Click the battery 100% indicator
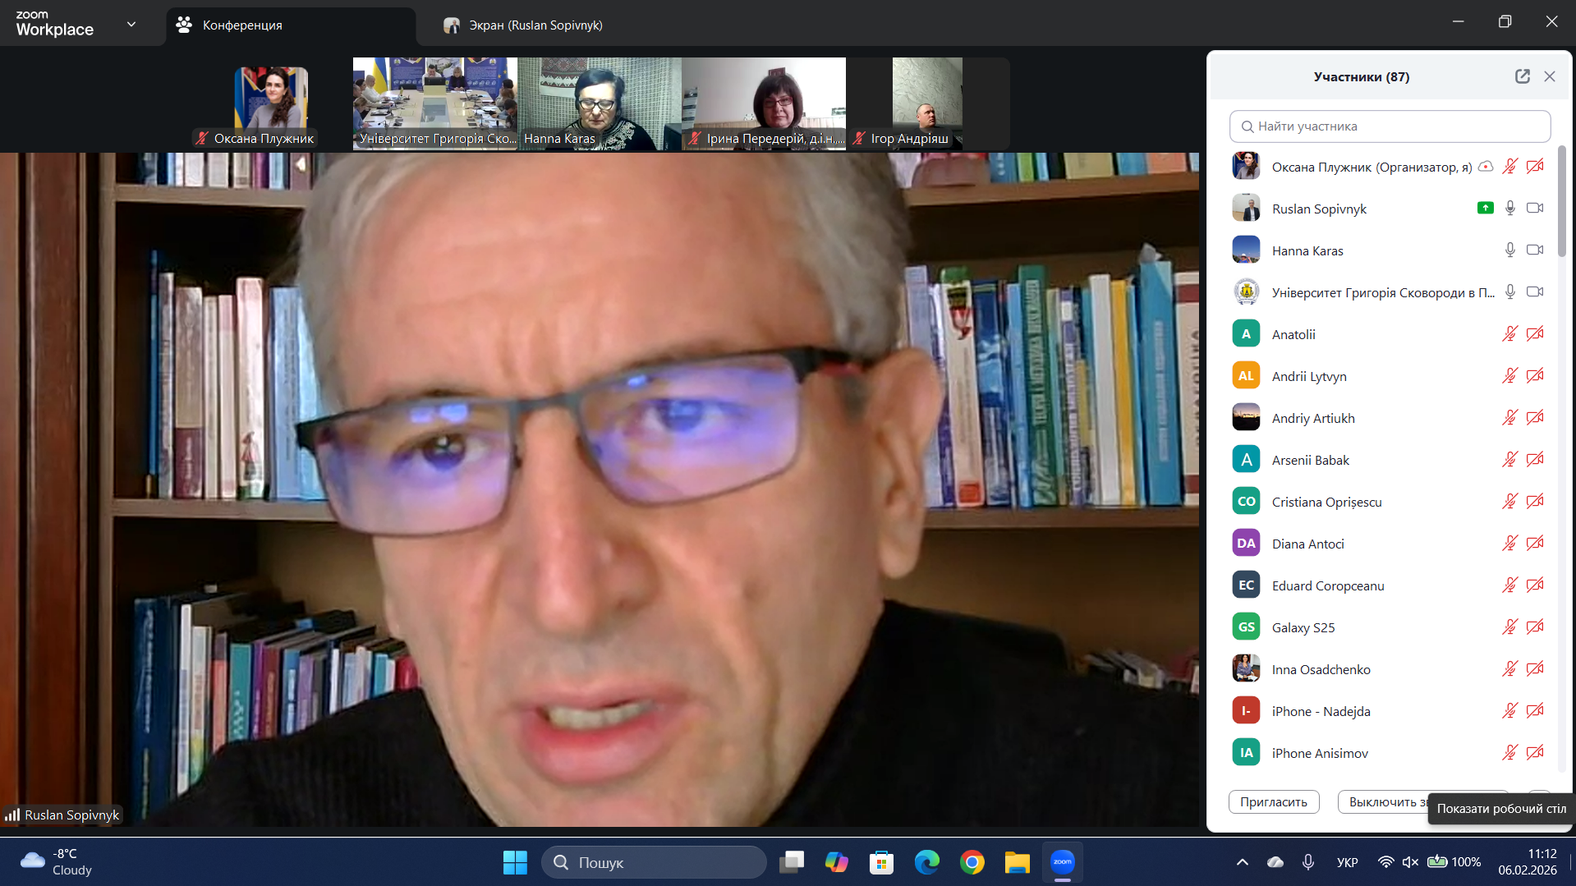1576x886 pixels. [1454, 862]
